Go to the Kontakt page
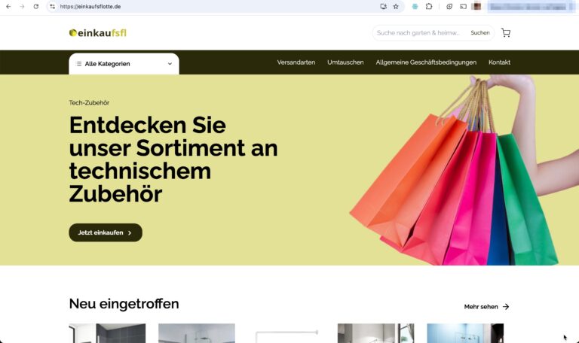Screen dimensions: 579x343 point(499,62)
